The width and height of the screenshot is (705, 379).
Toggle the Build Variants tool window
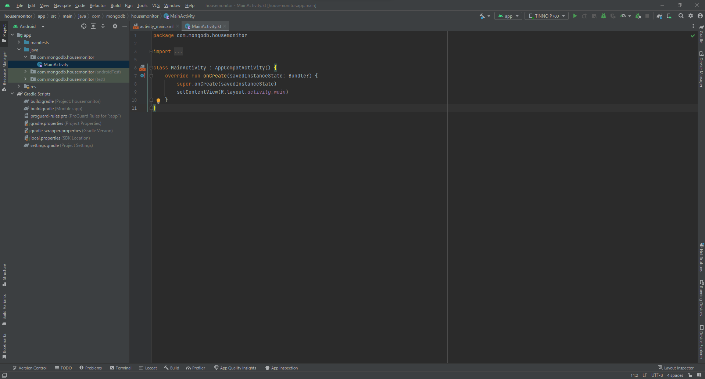click(x=4, y=309)
